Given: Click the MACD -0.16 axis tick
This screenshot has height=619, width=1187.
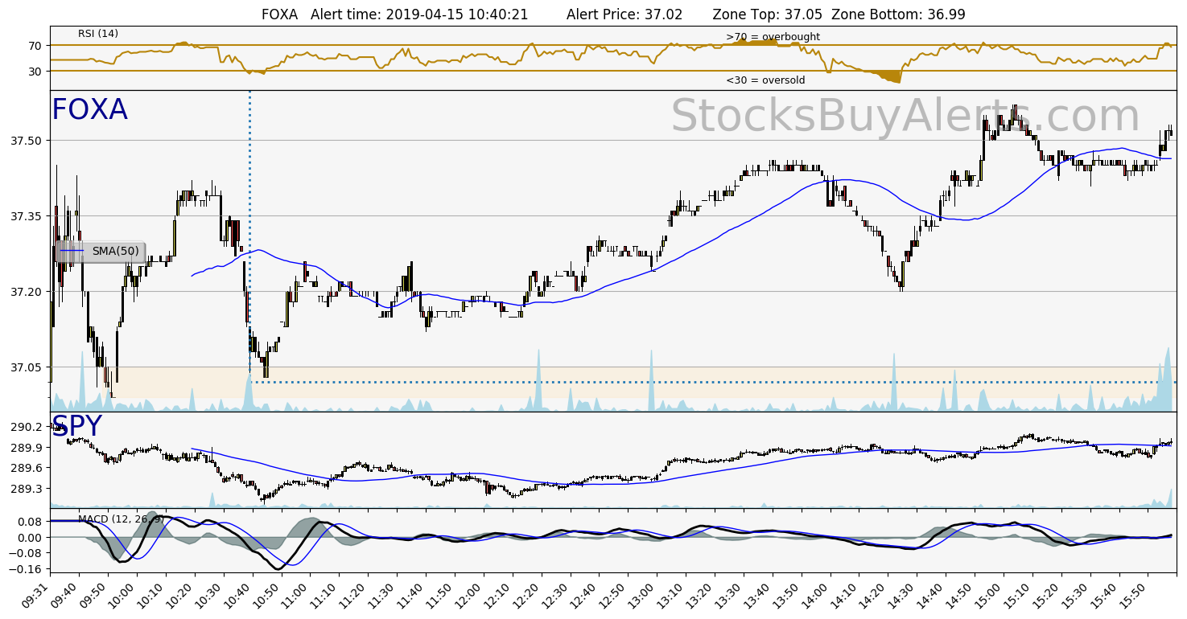Looking at the screenshot, I should click(26, 569).
